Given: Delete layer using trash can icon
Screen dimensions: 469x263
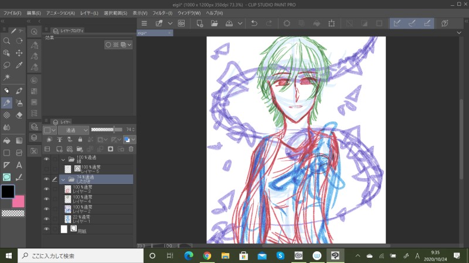Looking at the screenshot, I should coord(131,149).
